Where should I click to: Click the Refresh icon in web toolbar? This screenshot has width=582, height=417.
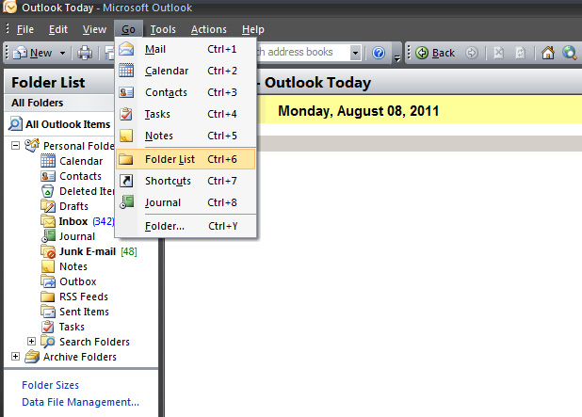521,53
